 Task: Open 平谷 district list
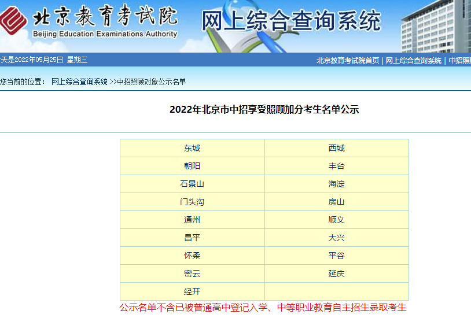(x=336, y=256)
